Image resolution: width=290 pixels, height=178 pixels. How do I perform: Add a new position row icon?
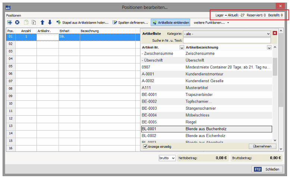click(10, 23)
